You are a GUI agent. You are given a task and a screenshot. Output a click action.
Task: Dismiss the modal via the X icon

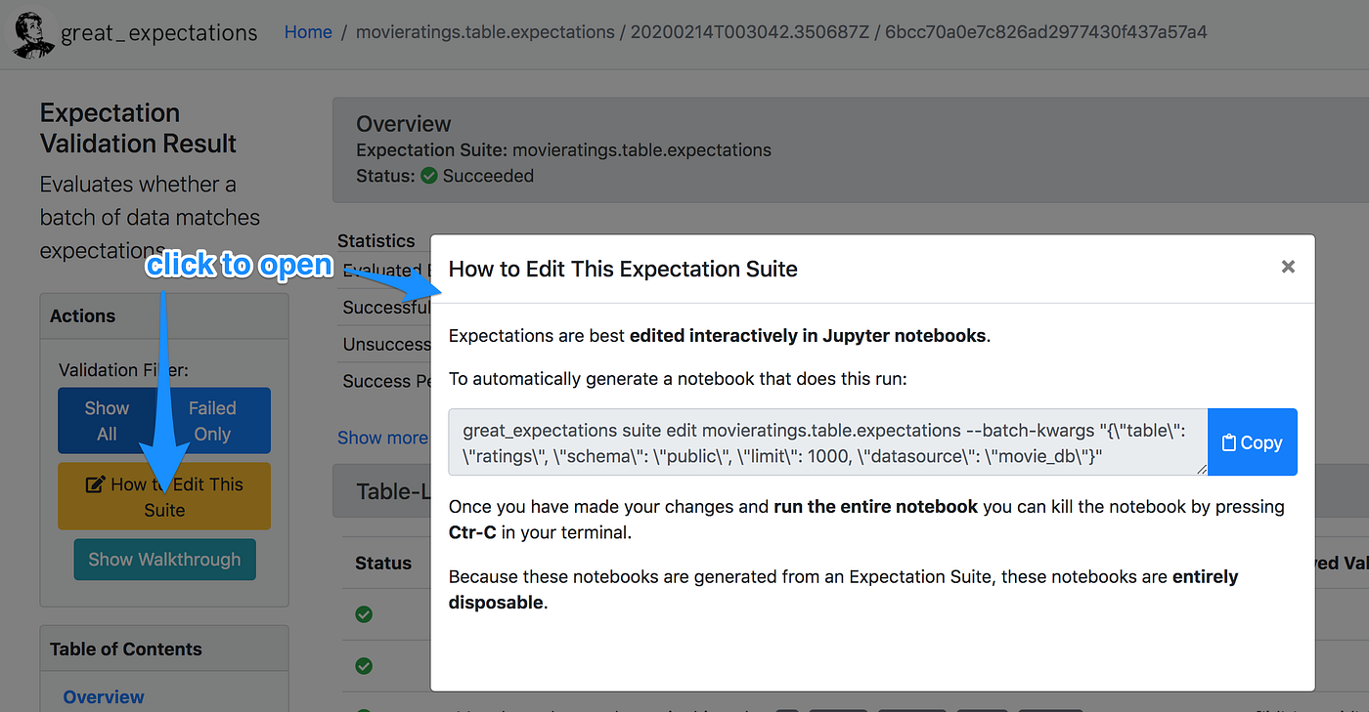pos(1288,266)
